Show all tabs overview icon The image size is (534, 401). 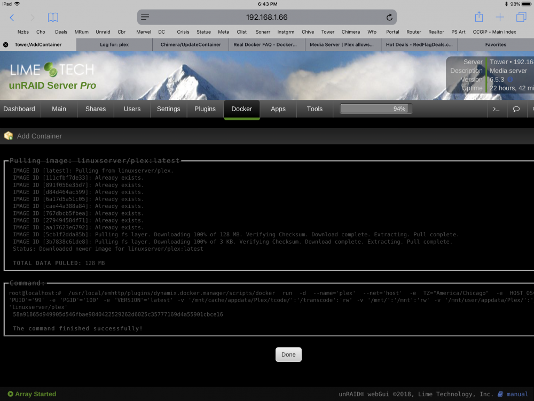tap(521, 17)
